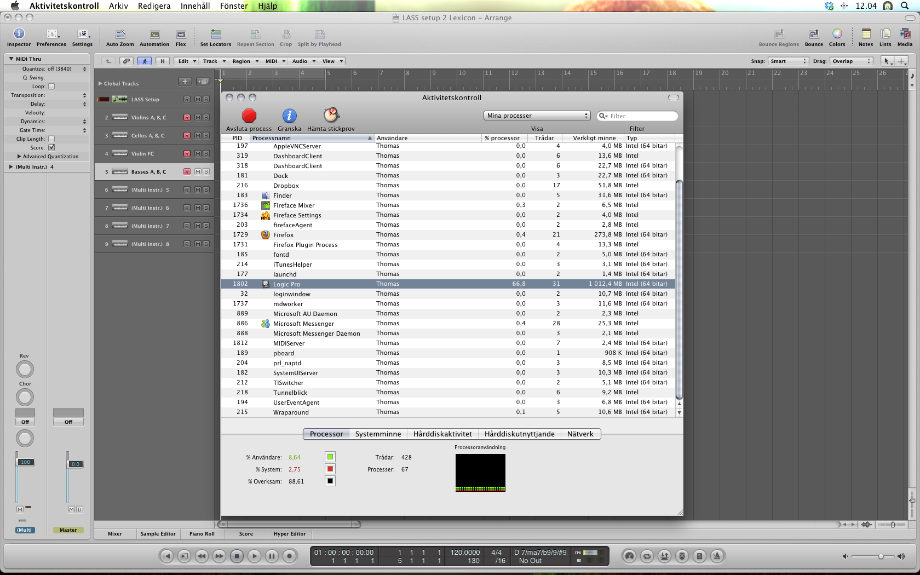This screenshot has width=920, height=575.
Task: Click the red Avsluta process icon
Action: tap(249, 116)
